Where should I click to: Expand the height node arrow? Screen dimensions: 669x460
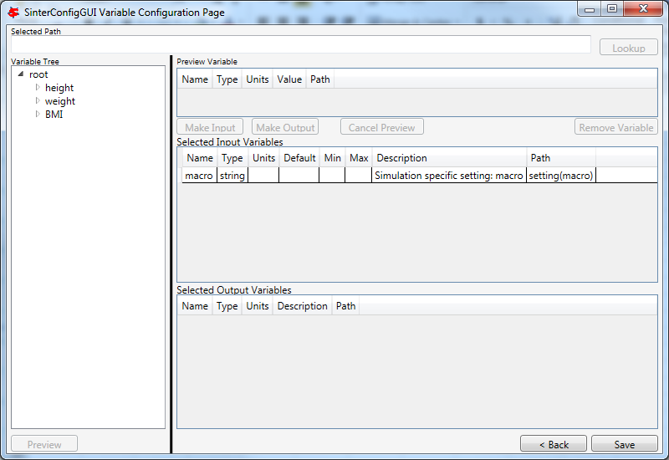[x=38, y=88]
